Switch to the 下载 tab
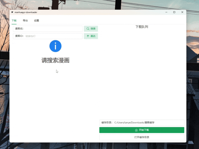The width and height of the screenshot is (199, 149). [x=14, y=20]
